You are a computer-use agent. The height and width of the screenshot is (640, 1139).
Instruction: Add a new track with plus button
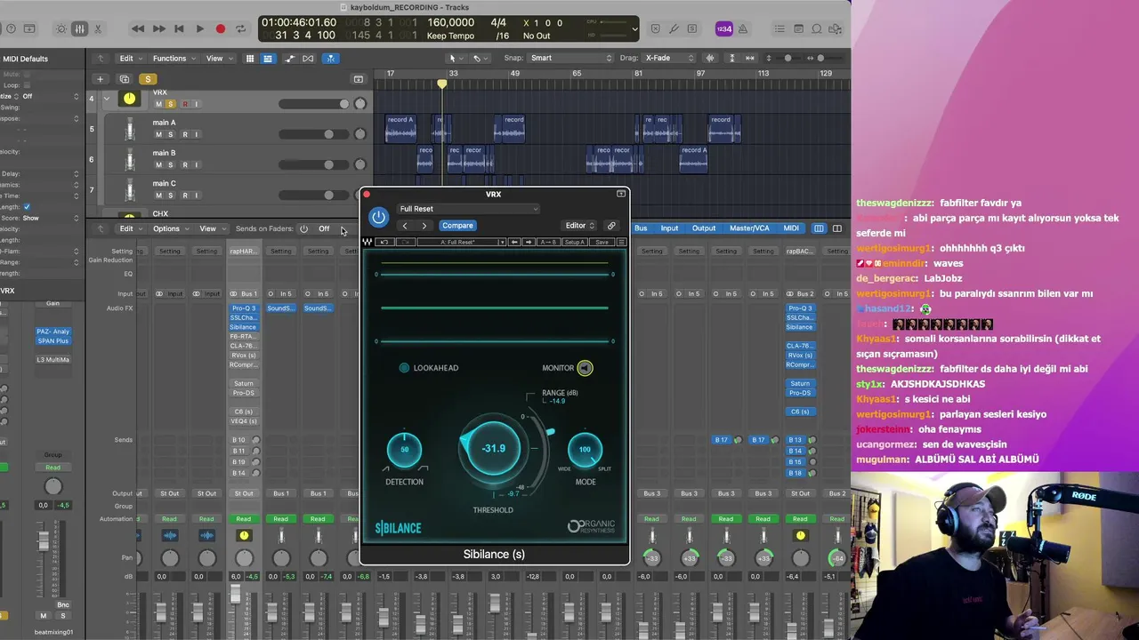(100, 79)
